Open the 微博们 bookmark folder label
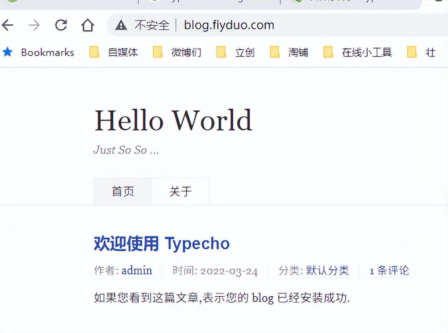Viewport: 448px width, 333px height. [186, 52]
